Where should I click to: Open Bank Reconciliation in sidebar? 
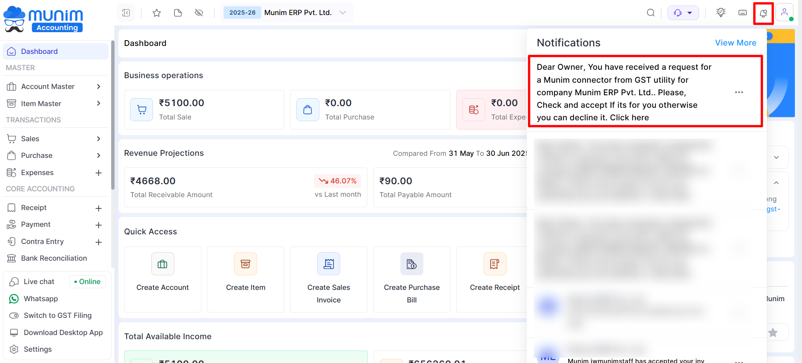[x=54, y=258]
